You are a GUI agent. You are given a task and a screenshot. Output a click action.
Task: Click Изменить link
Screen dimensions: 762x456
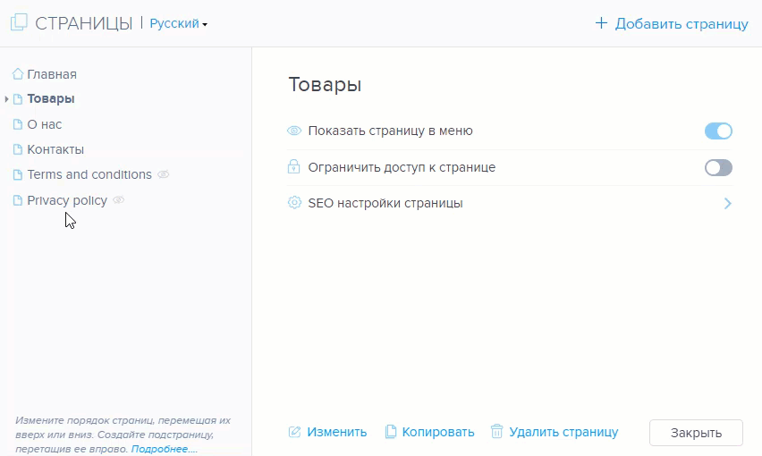(337, 432)
